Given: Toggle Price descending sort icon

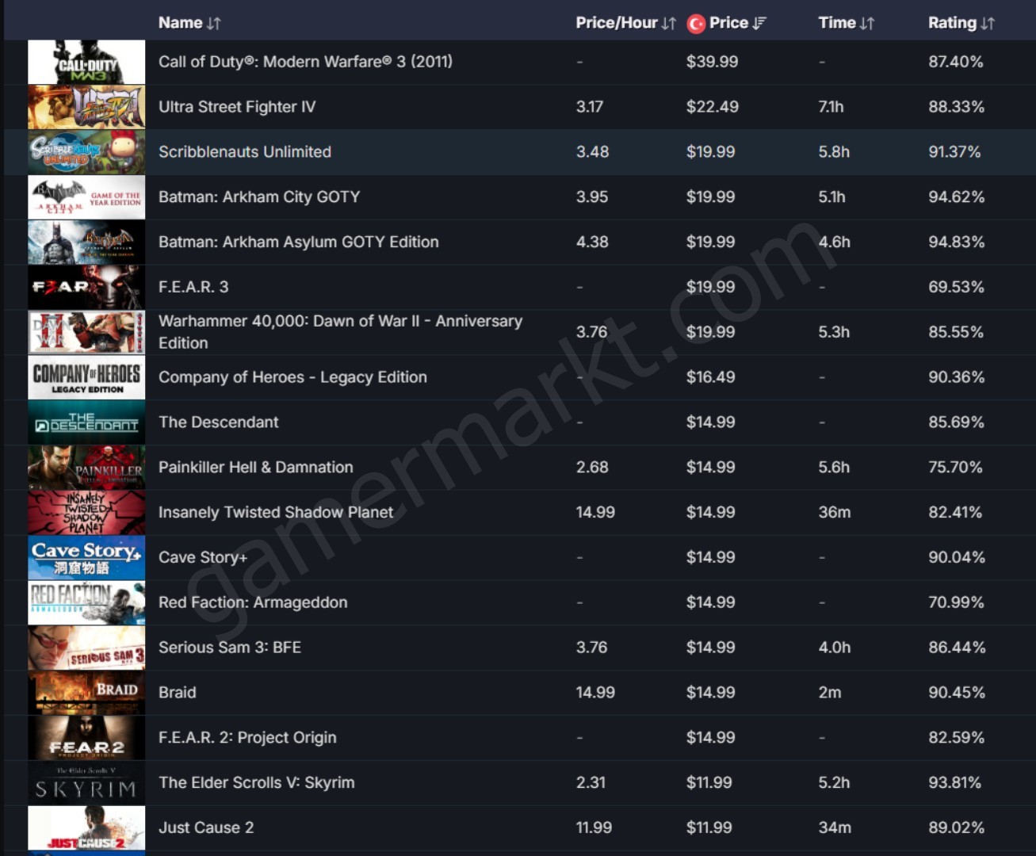Looking at the screenshot, I should click(x=759, y=24).
